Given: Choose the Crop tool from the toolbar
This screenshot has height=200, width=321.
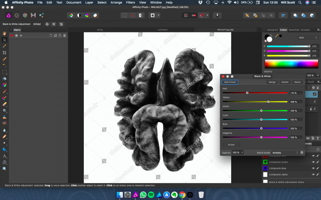Looking at the screenshot, I should click(4, 52).
